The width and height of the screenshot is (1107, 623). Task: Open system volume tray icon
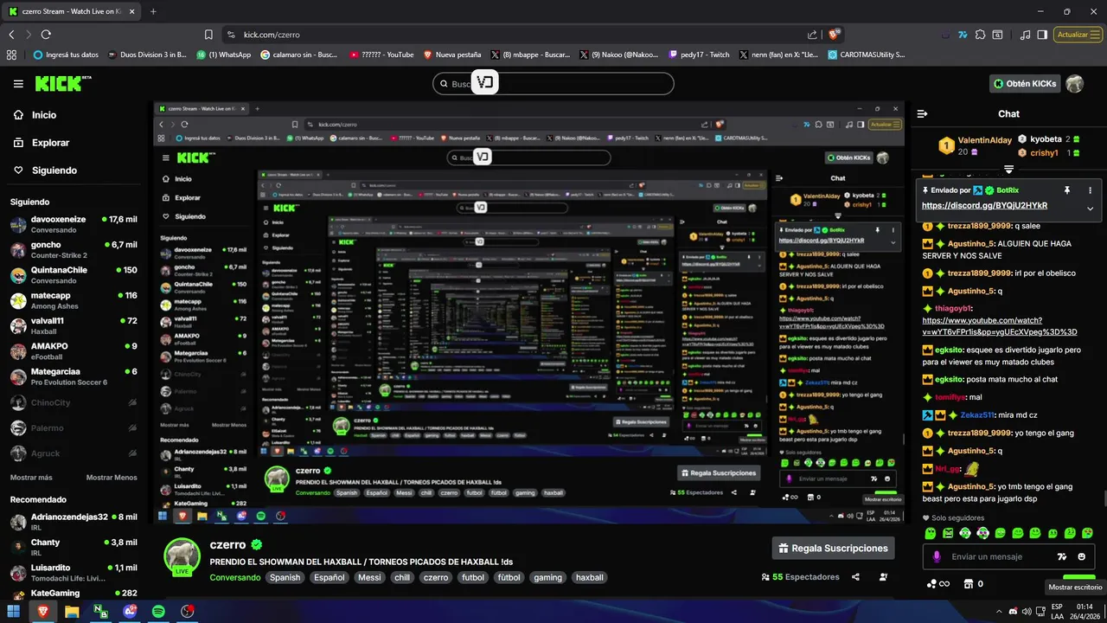click(x=1027, y=611)
